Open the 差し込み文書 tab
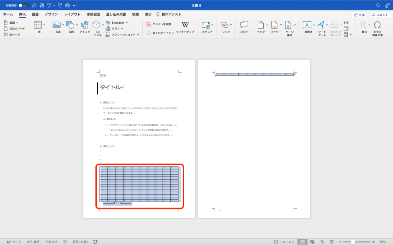Viewport: 393px width, 245px height. click(116, 14)
